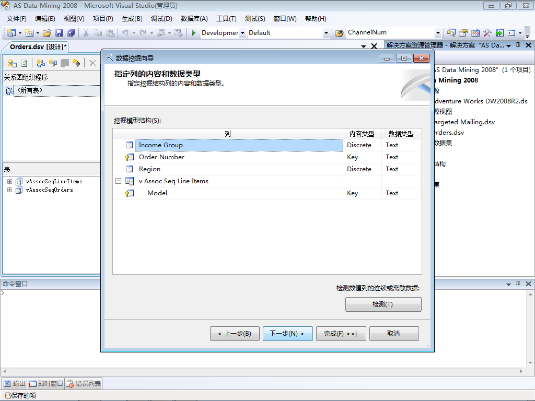Click the Delete X icon in DSV toolbar
This screenshot has height=401, width=535.
pyautogui.click(x=92, y=63)
